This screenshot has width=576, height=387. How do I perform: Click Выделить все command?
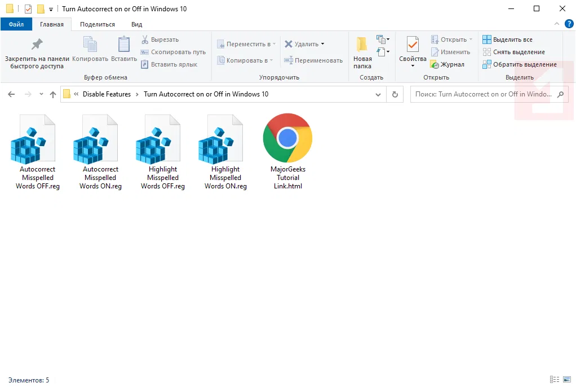[x=507, y=39]
